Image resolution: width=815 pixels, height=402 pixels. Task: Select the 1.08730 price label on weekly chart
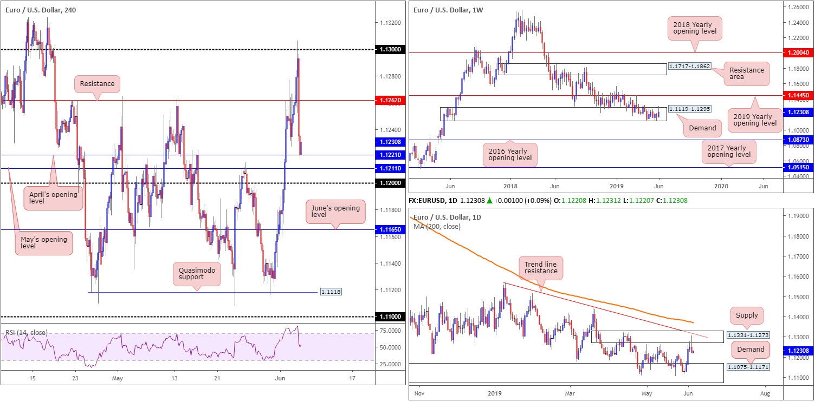click(x=798, y=140)
